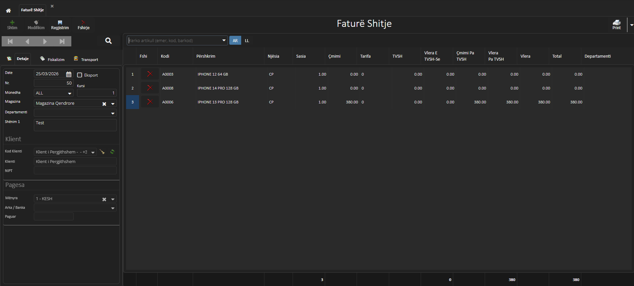This screenshot has height=286, width=634.
Task: Click the Fshirje delete icon
Action: tap(83, 23)
